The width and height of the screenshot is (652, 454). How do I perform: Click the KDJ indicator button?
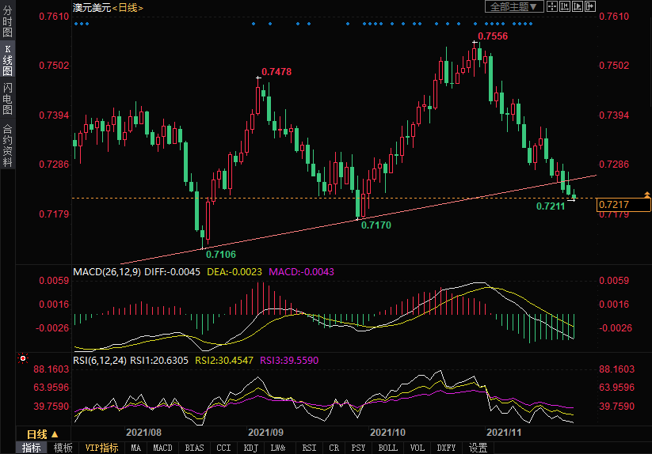click(251, 448)
